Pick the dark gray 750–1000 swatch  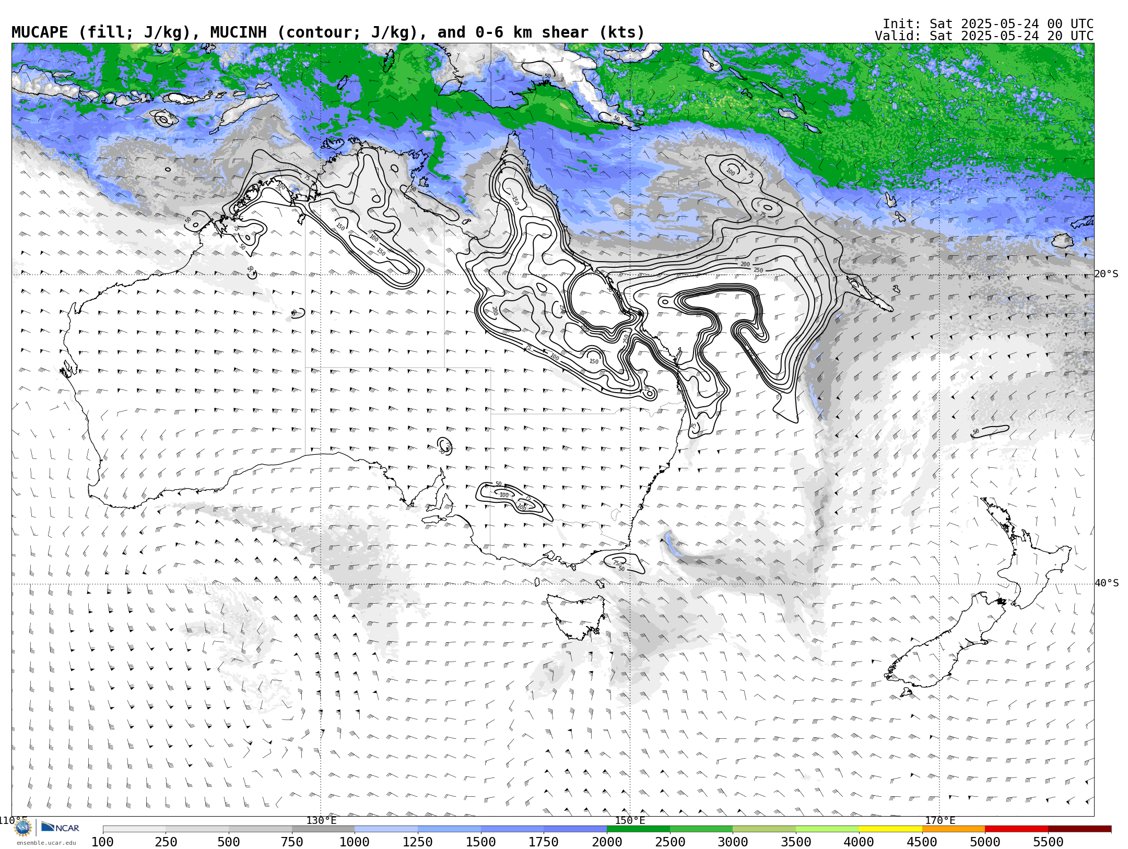(x=323, y=829)
